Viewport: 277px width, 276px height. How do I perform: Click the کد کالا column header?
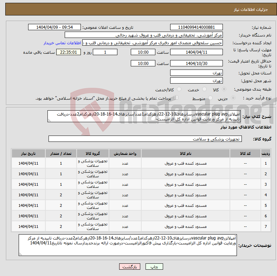[245, 153]
